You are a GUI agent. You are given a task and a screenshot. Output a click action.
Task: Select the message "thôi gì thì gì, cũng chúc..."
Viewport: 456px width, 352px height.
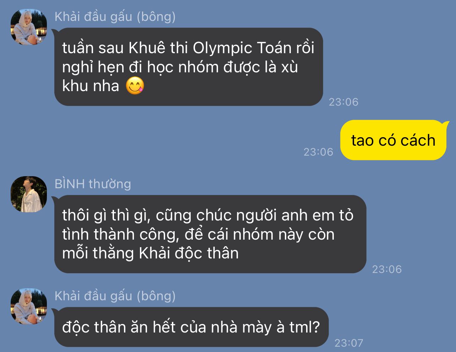pyautogui.click(x=210, y=234)
